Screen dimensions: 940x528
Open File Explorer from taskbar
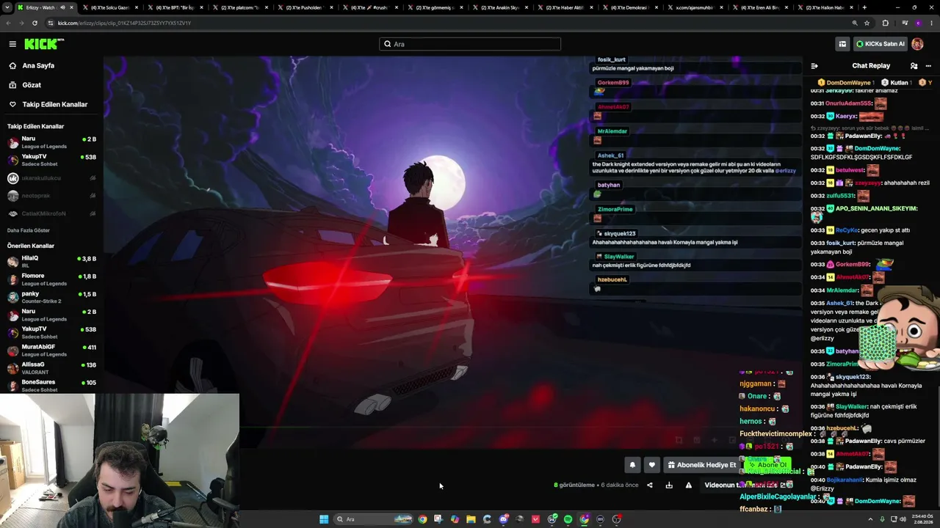[x=471, y=519]
